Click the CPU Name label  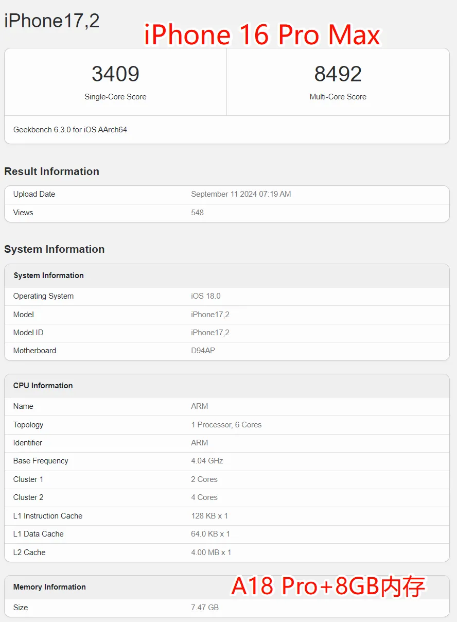23,406
